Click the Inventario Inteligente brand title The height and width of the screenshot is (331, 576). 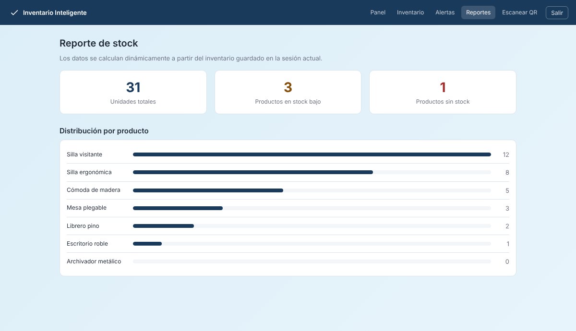[x=55, y=13]
